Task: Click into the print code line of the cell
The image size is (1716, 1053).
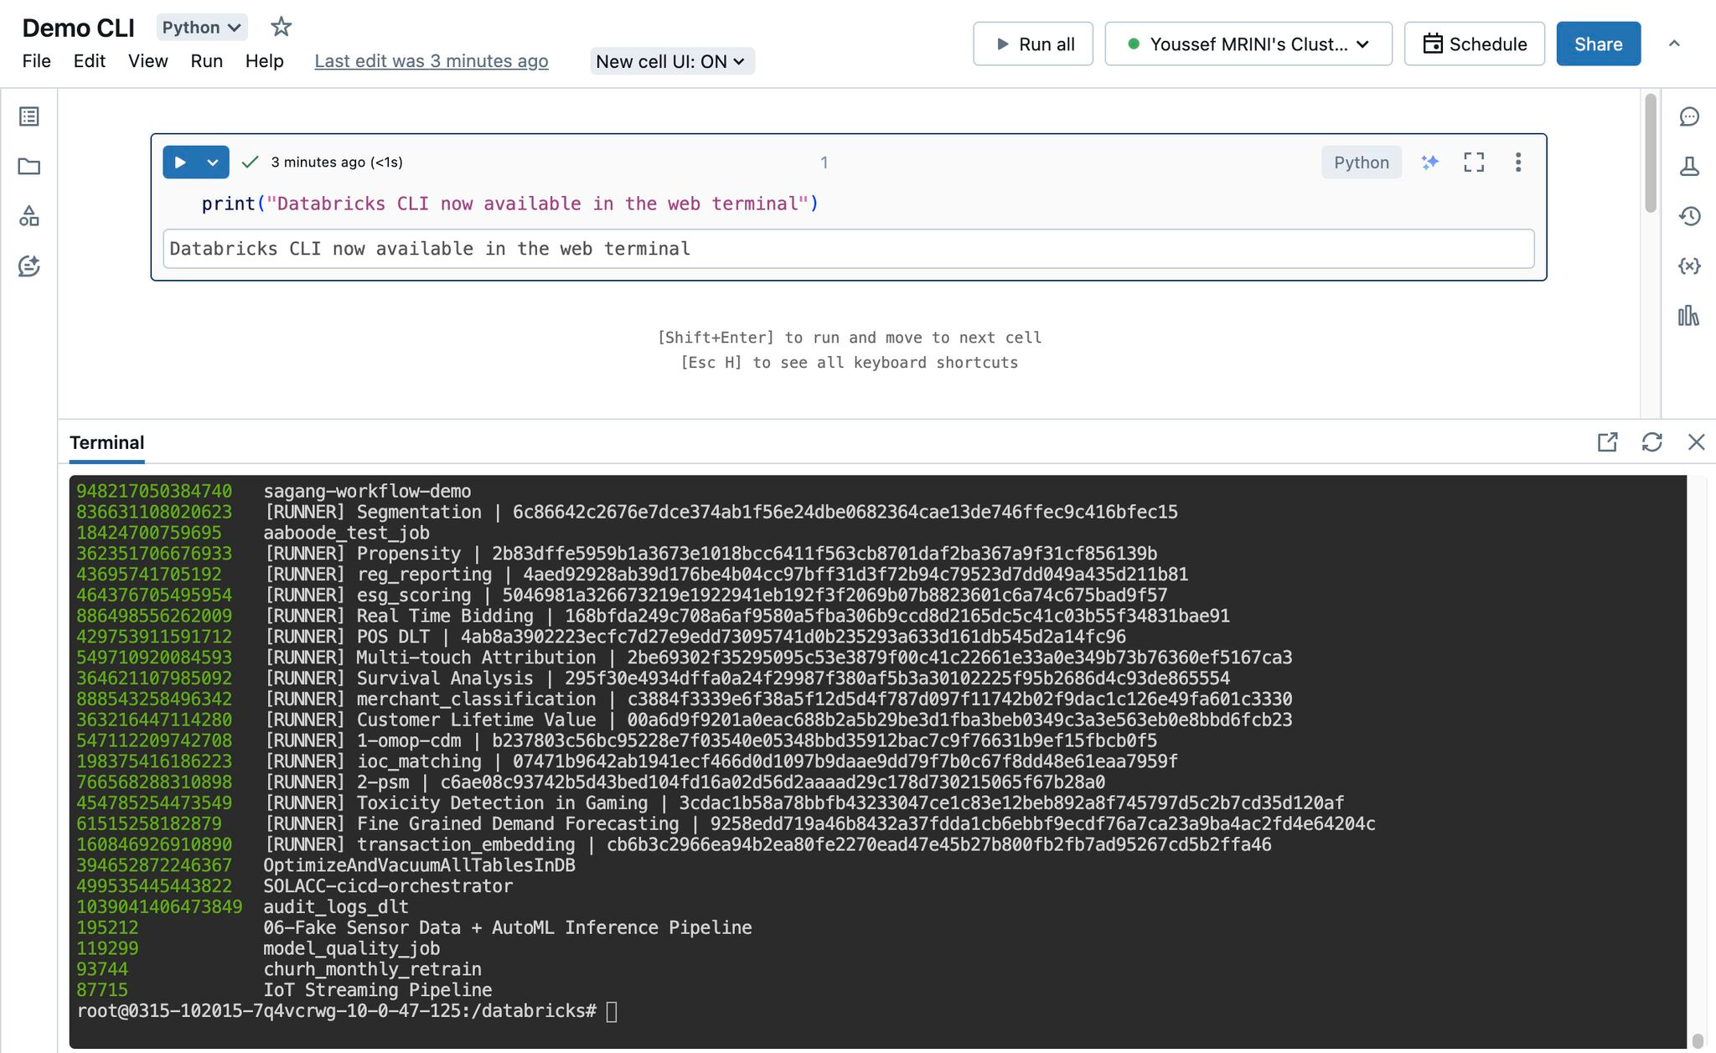Action: (509, 204)
